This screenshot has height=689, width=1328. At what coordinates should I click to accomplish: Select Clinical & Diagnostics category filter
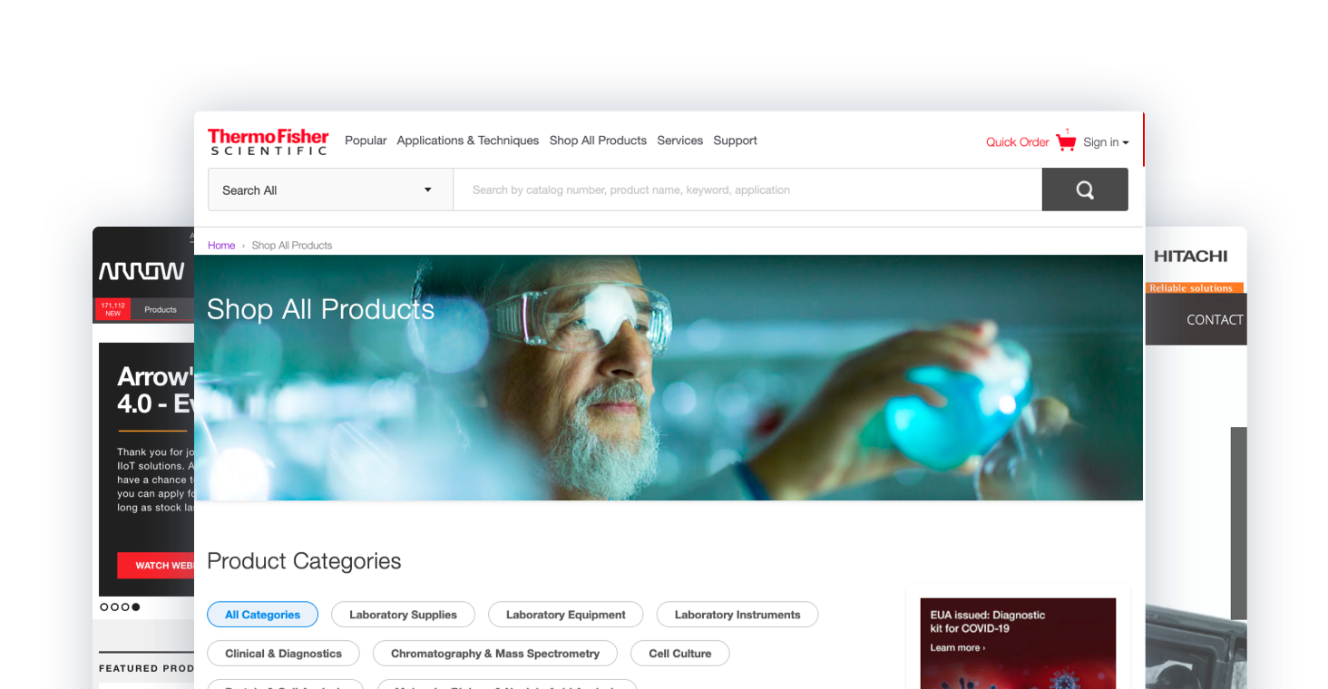(283, 654)
